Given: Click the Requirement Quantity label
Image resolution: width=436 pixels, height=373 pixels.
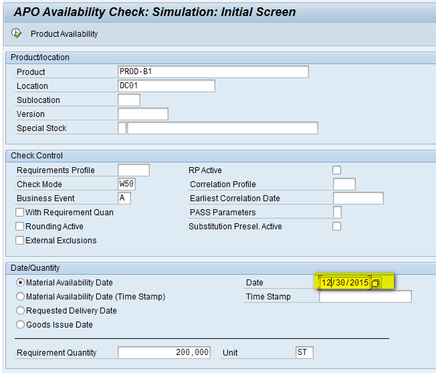Looking at the screenshot, I should point(56,353).
